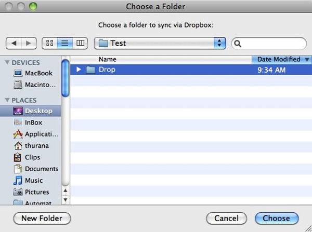Sort by the Name column header
Viewport: 312px width, 232px height.
coord(161,59)
